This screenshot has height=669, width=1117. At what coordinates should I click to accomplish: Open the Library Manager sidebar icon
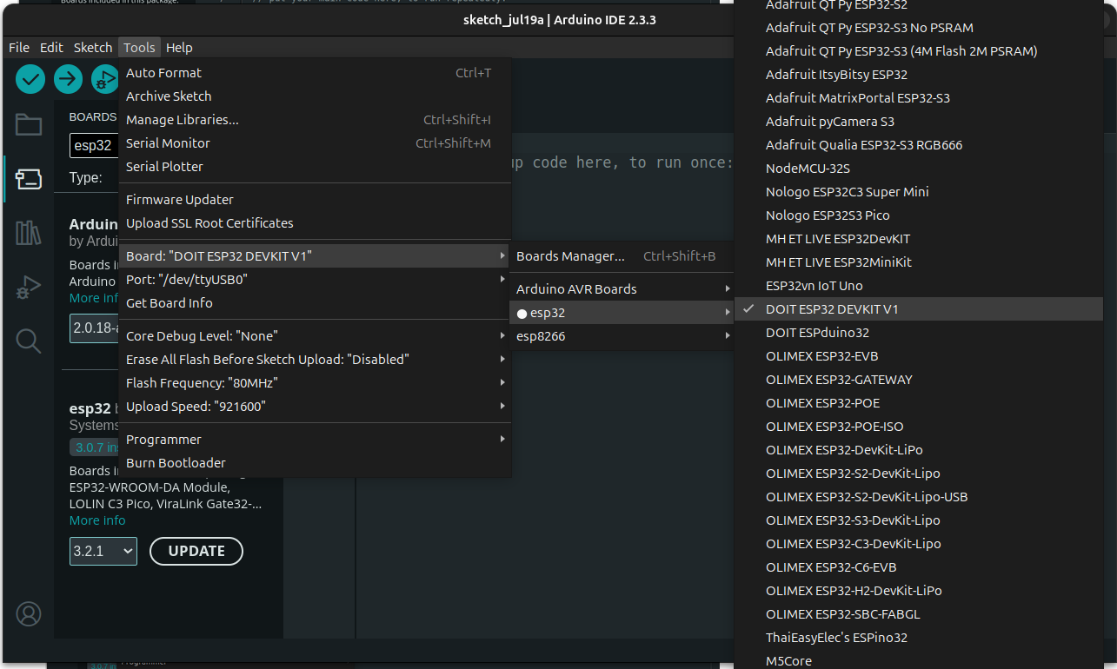point(29,233)
